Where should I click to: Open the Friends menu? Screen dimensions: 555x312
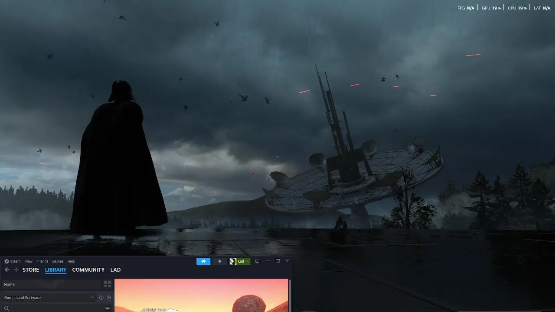[x=42, y=261]
